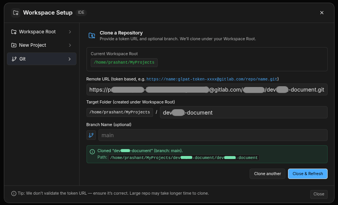The width and height of the screenshot is (338, 205).
Task: Click the branch icon beside Branch Name field
Action: coord(91,135)
